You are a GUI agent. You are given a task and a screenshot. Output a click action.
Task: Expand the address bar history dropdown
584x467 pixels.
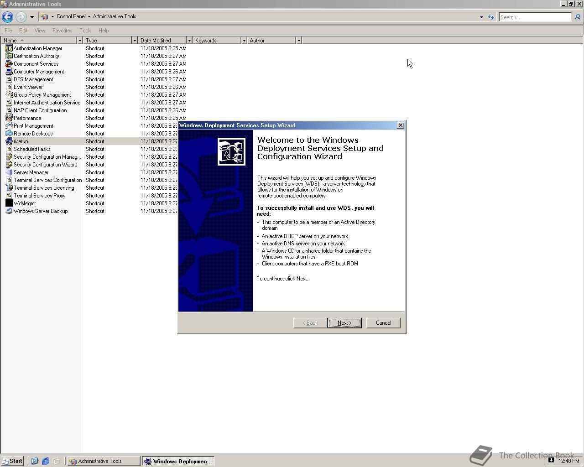[481, 17]
